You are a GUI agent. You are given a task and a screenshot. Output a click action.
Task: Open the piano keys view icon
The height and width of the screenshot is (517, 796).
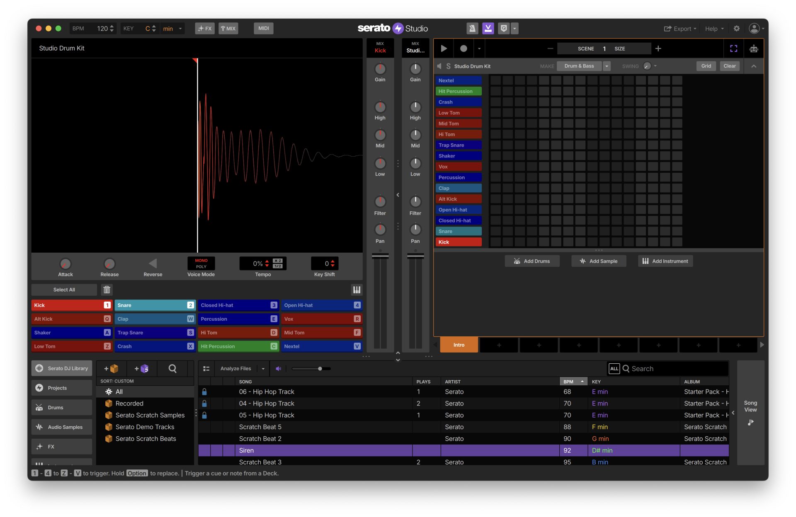[357, 290]
